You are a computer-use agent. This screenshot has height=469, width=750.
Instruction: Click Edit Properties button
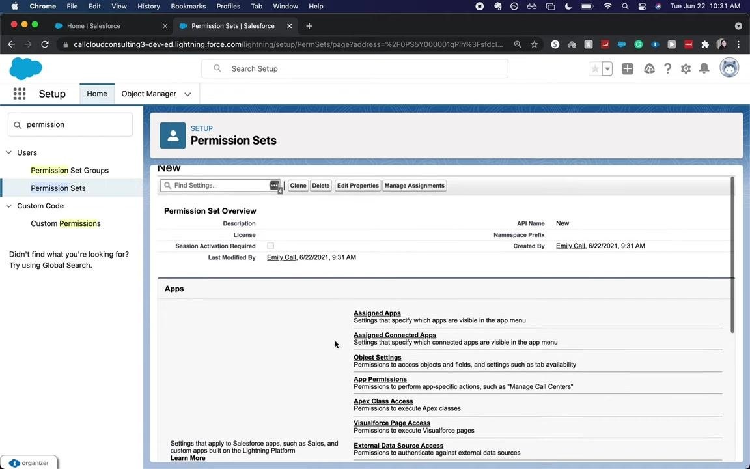(x=358, y=186)
